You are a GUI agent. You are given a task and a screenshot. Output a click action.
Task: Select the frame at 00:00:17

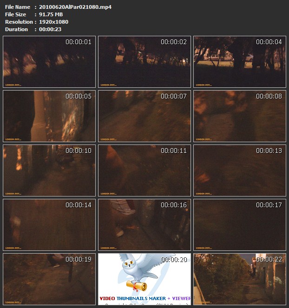(240, 225)
